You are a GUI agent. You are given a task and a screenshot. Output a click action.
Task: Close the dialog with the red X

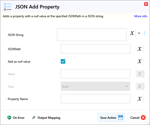(146, 4)
